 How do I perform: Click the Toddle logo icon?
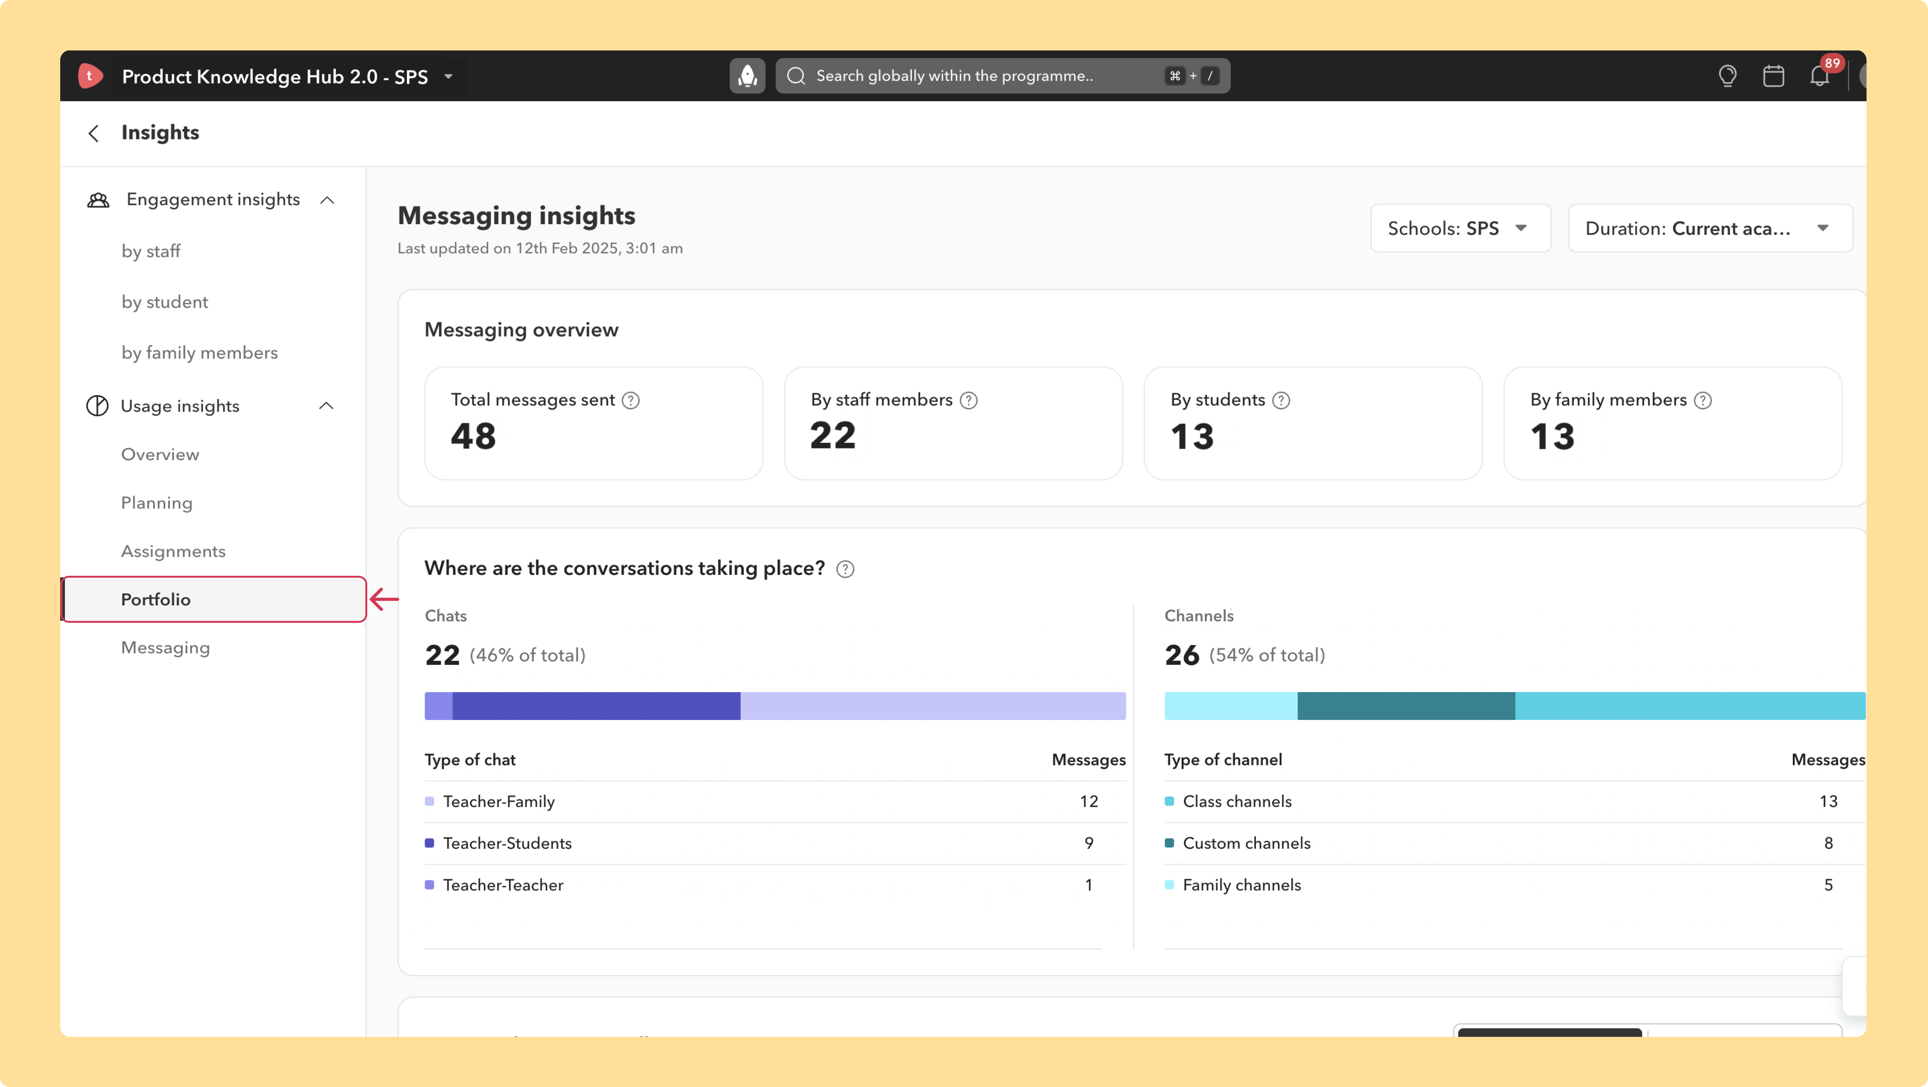[x=90, y=76]
